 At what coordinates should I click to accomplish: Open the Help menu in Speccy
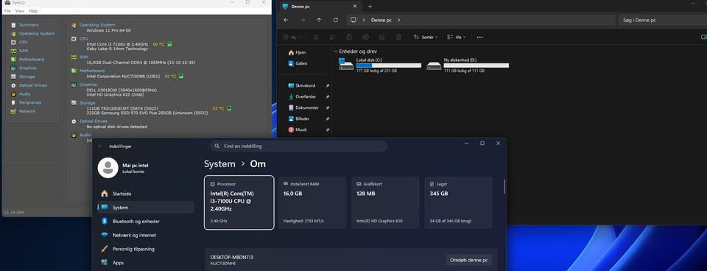point(33,11)
